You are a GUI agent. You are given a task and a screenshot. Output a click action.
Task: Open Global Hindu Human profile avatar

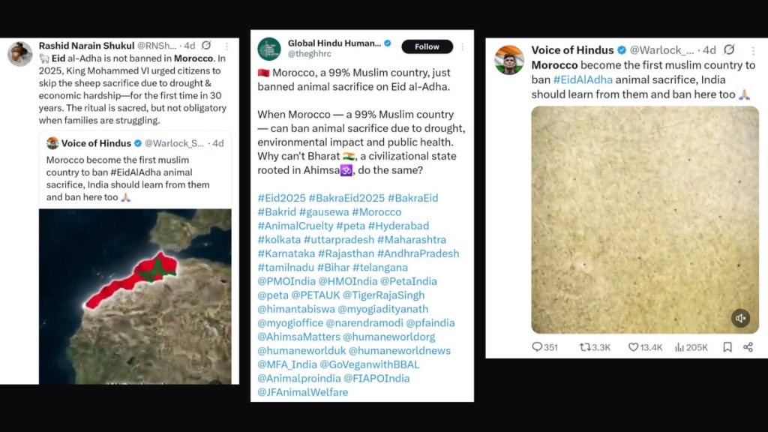pyautogui.click(x=269, y=49)
